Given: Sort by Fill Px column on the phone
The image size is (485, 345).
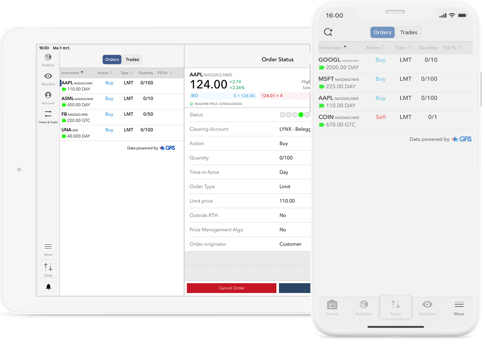Looking at the screenshot, I should (x=453, y=47).
